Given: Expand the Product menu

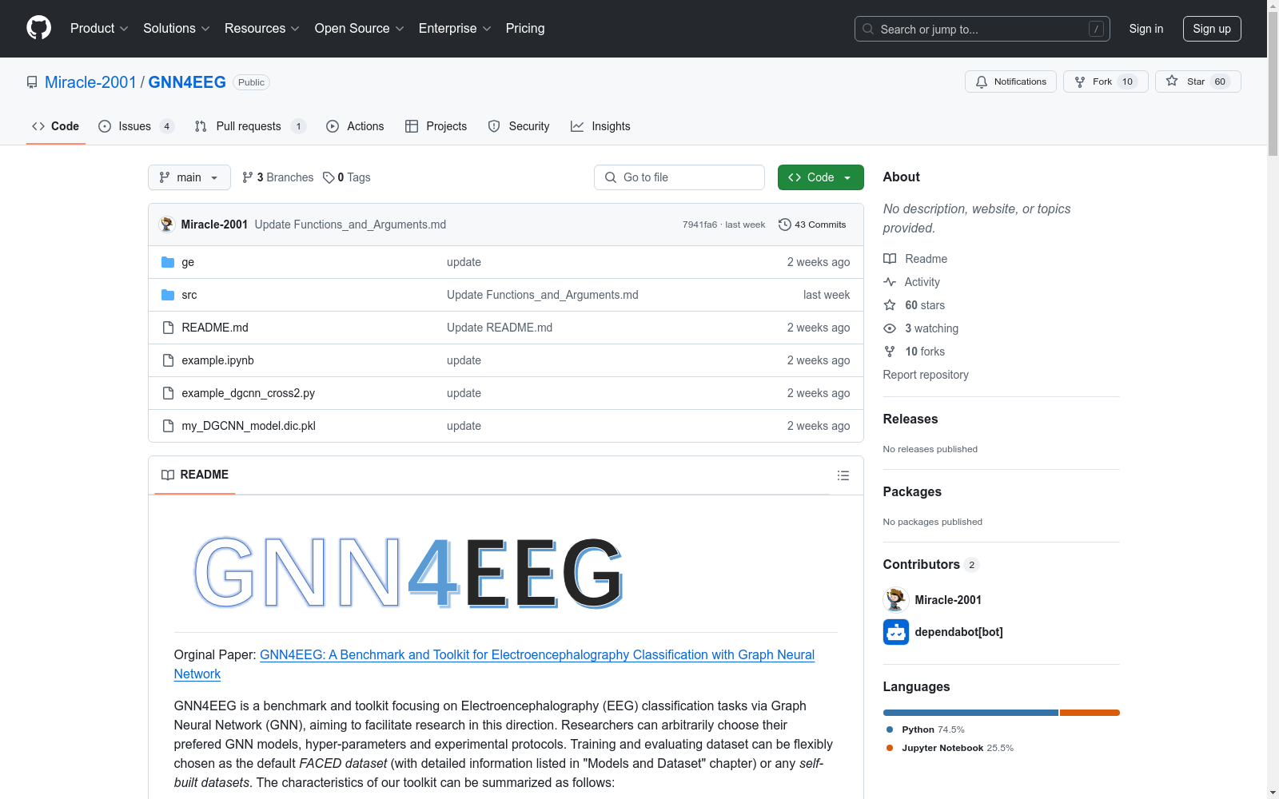Looking at the screenshot, I should pyautogui.click(x=99, y=28).
